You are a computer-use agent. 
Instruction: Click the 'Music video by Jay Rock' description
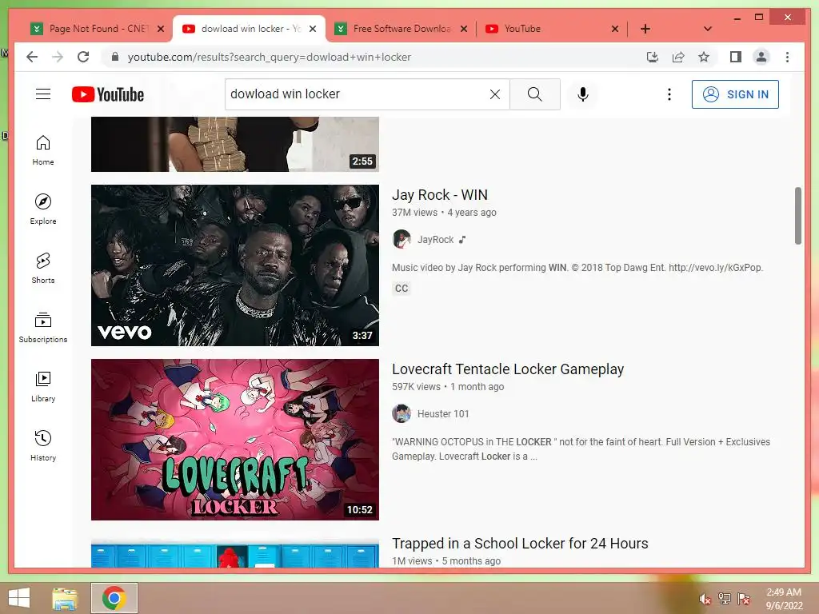577,268
